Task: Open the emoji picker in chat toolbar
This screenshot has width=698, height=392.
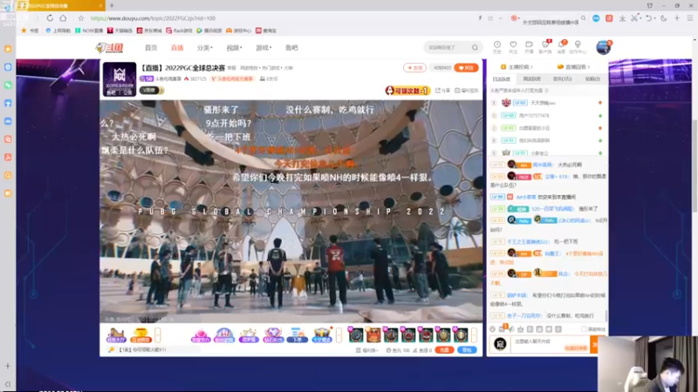Action: [492, 329]
